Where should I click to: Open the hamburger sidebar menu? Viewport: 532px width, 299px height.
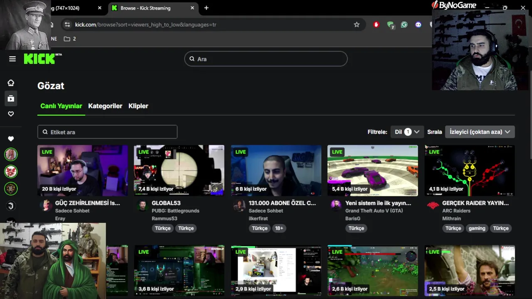[12, 59]
